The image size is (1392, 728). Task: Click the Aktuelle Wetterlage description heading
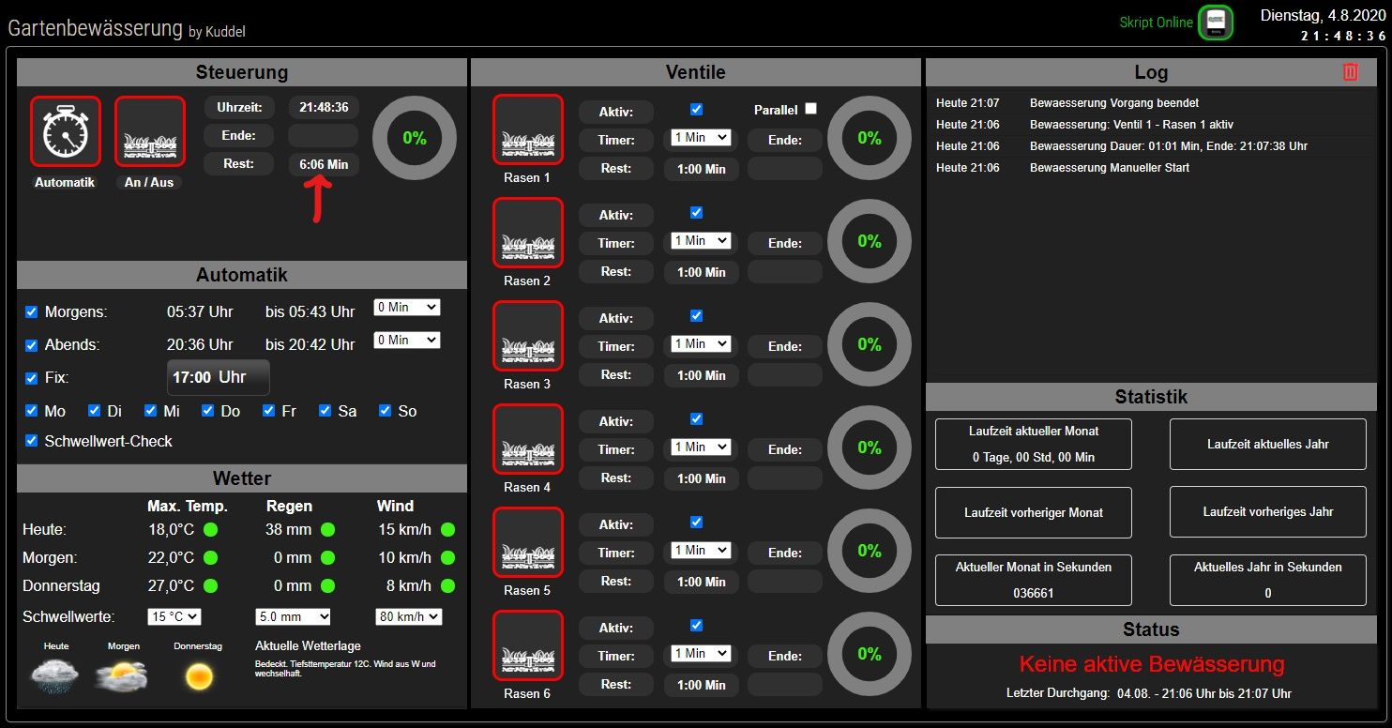[308, 646]
